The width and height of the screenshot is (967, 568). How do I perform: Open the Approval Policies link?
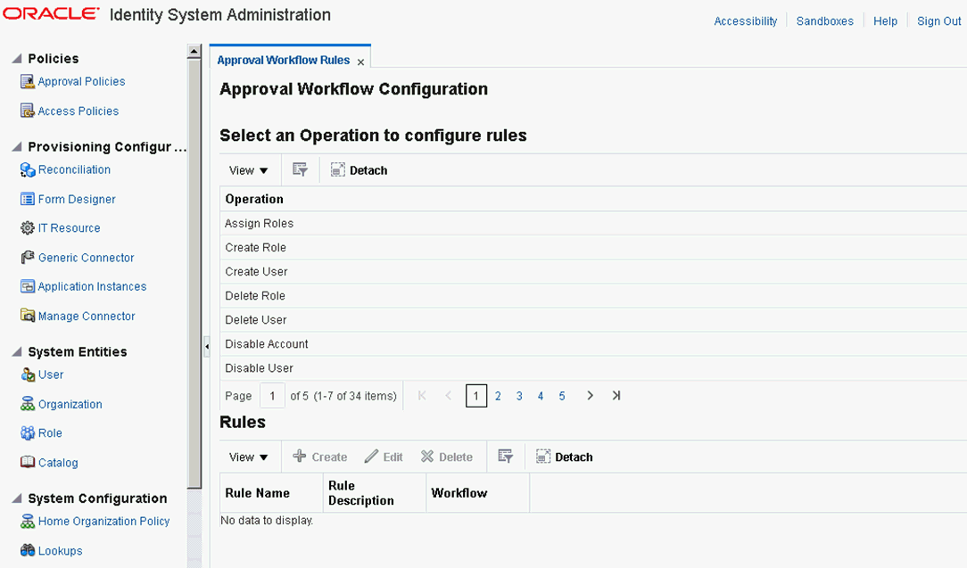pos(81,81)
